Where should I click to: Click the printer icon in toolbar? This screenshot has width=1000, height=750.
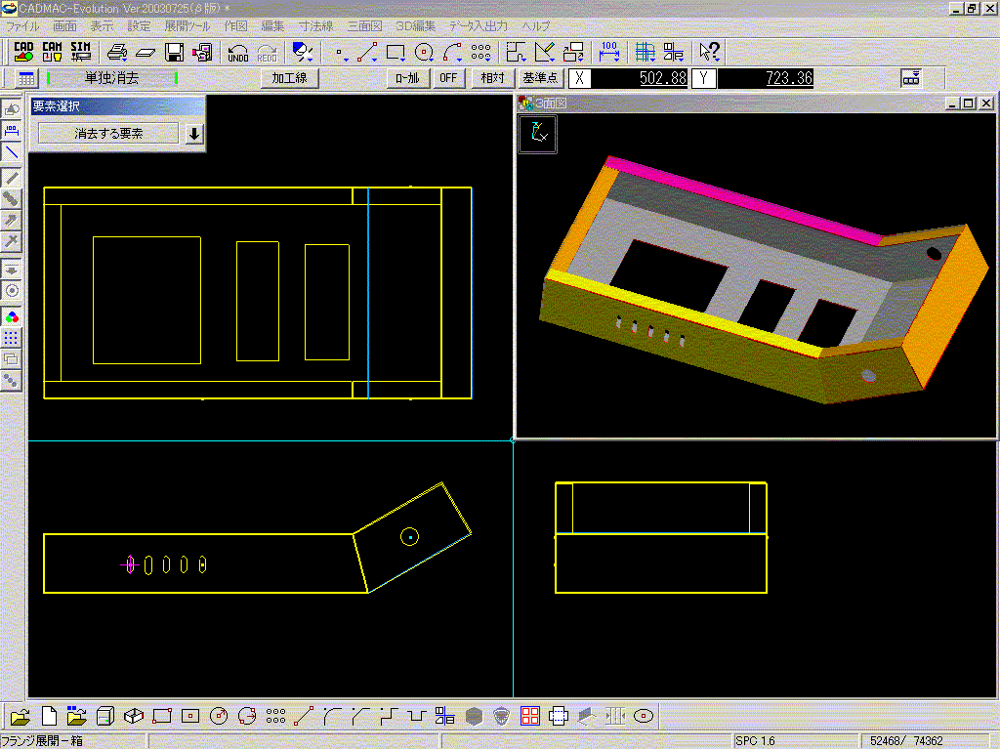tap(117, 53)
